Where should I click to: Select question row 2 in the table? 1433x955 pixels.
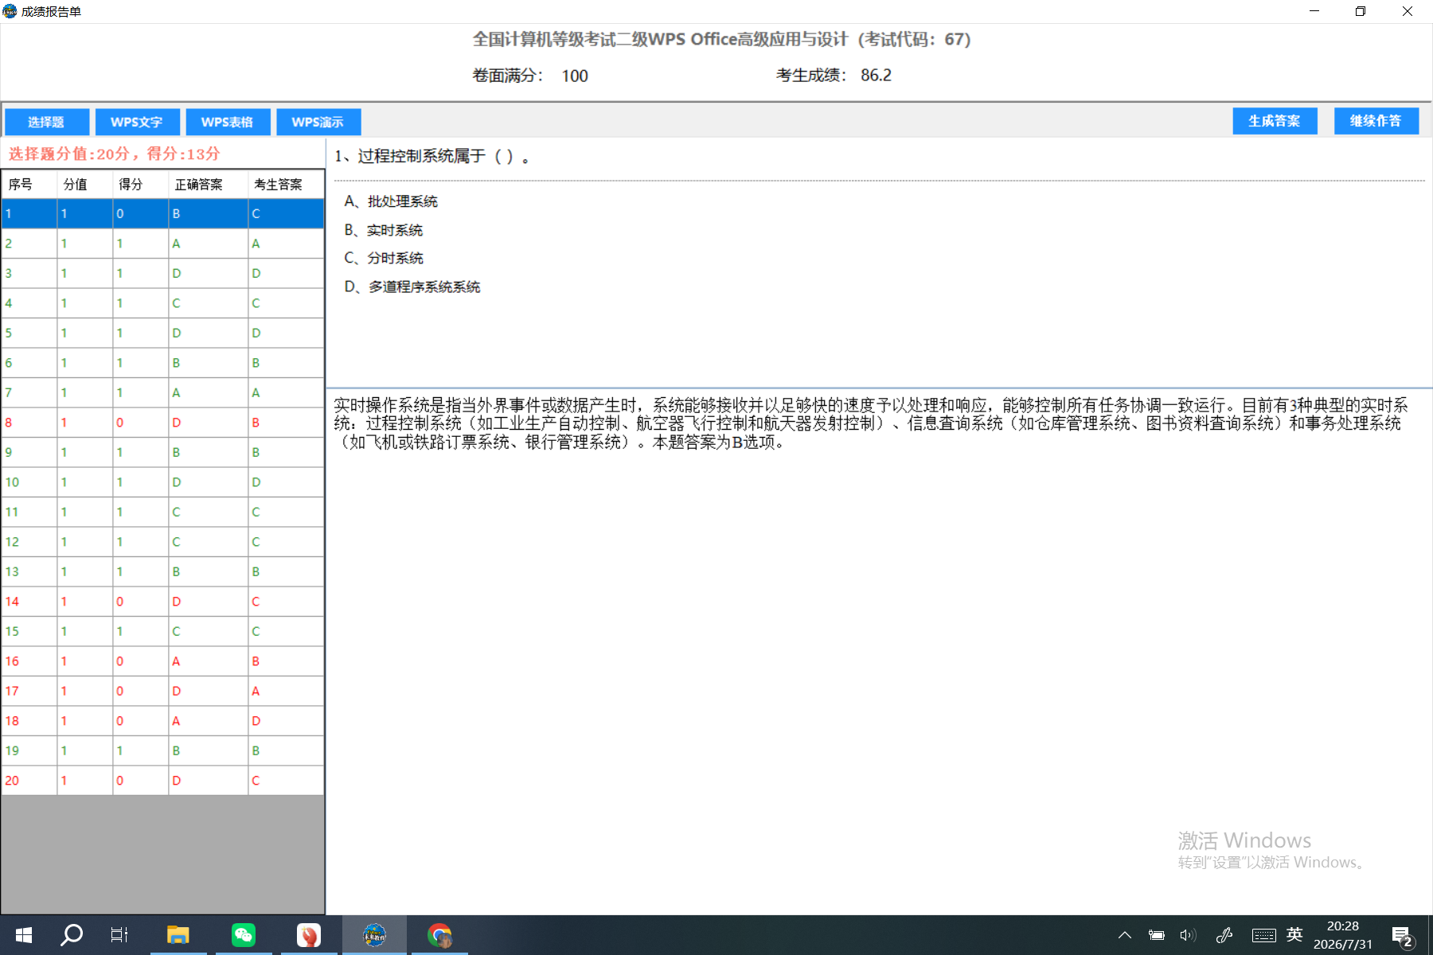[162, 244]
